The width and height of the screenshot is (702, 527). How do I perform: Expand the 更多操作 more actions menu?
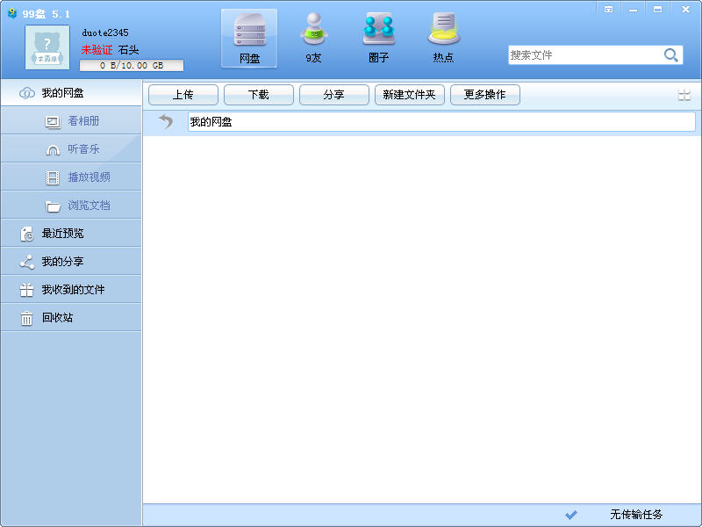tap(485, 95)
